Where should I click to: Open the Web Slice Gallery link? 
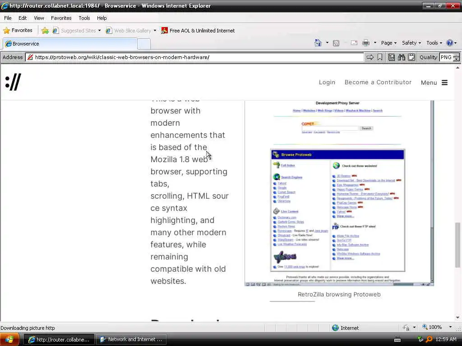click(x=129, y=30)
